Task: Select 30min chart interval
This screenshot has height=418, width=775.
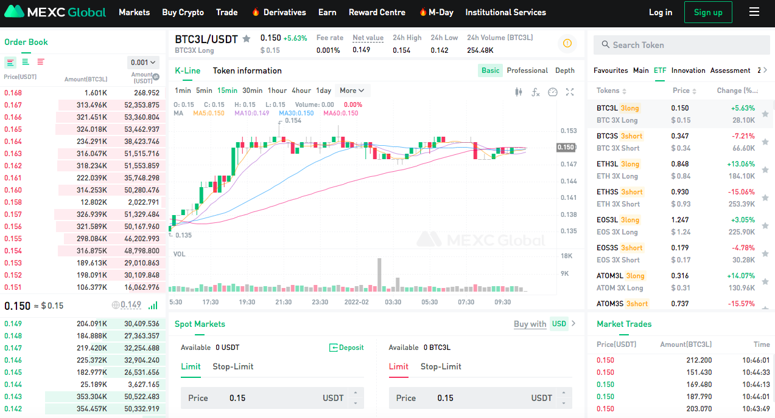Action: tap(252, 91)
